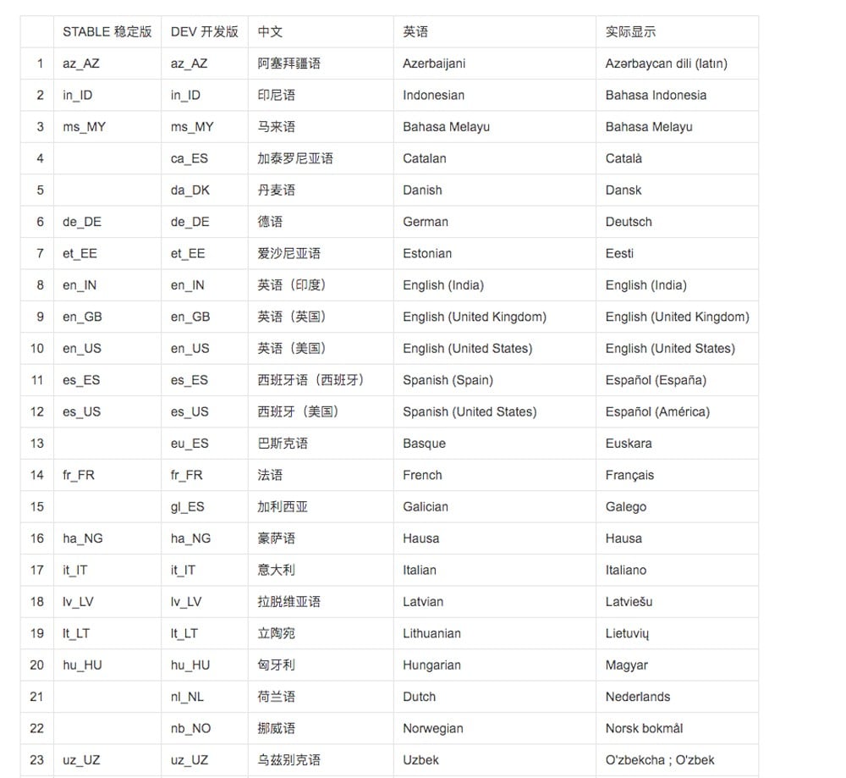
Task: Select 'ca_ES' in DEV column
Action: tap(205, 158)
